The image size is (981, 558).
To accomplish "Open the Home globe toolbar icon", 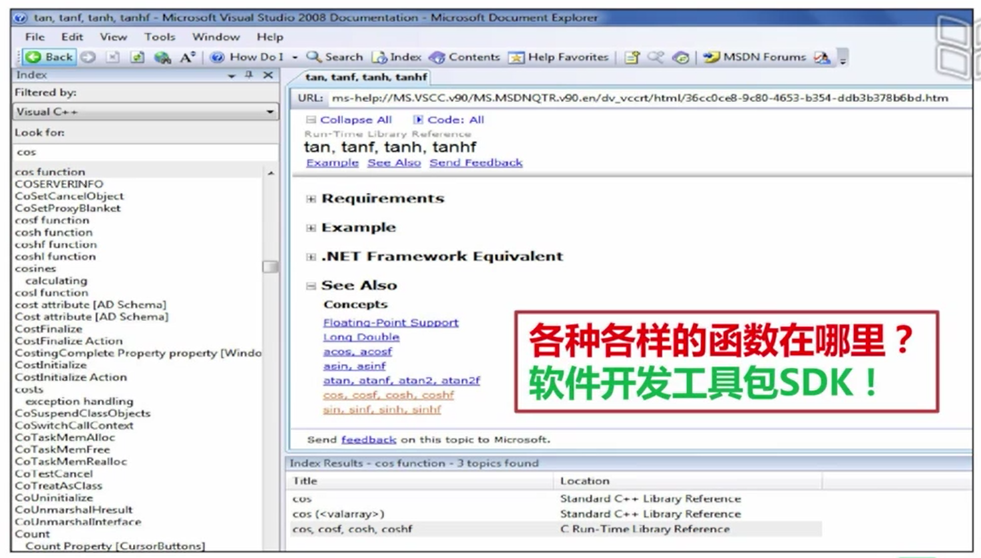I will point(162,57).
